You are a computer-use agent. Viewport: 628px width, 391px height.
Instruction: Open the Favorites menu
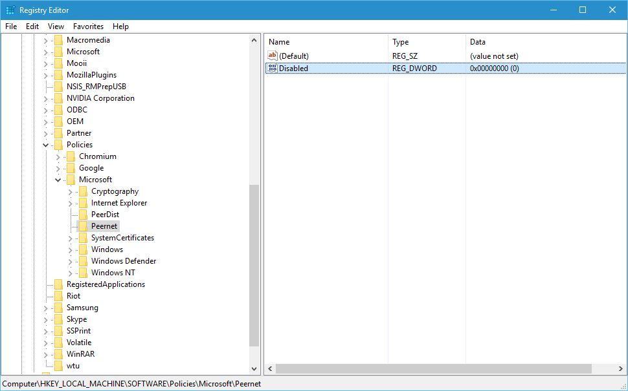click(88, 26)
